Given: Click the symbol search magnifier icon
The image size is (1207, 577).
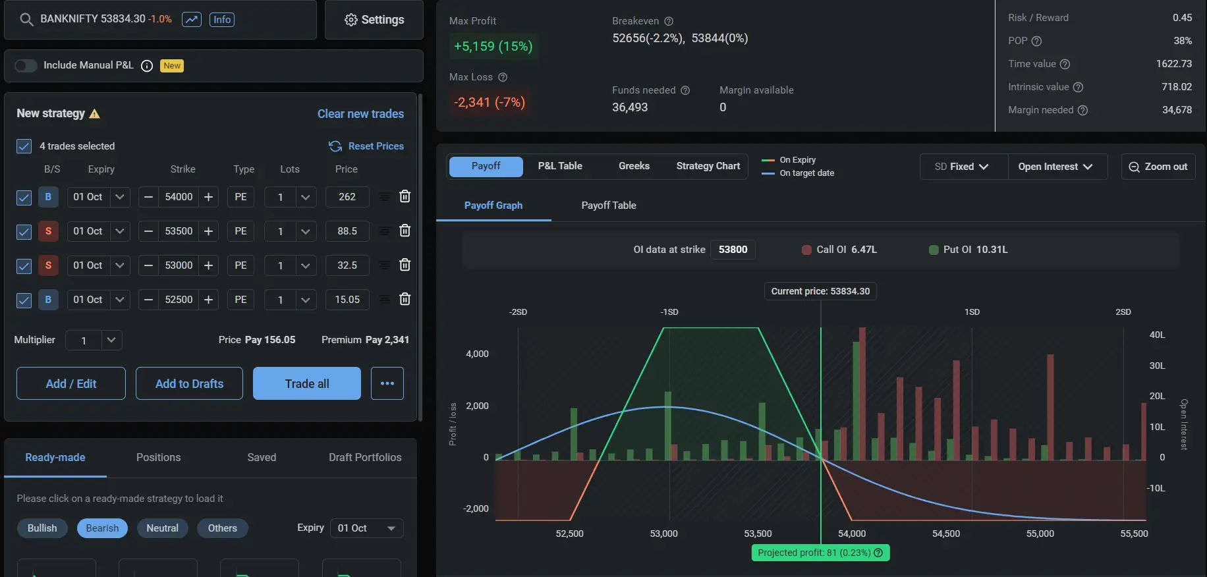Looking at the screenshot, I should (26, 20).
